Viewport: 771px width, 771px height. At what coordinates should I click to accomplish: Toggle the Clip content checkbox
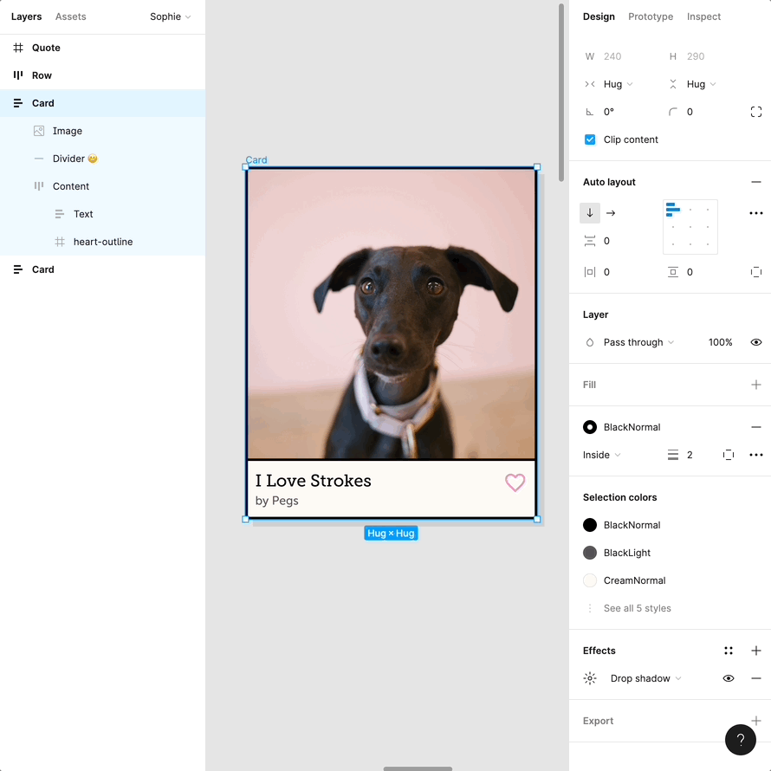[x=590, y=139]
